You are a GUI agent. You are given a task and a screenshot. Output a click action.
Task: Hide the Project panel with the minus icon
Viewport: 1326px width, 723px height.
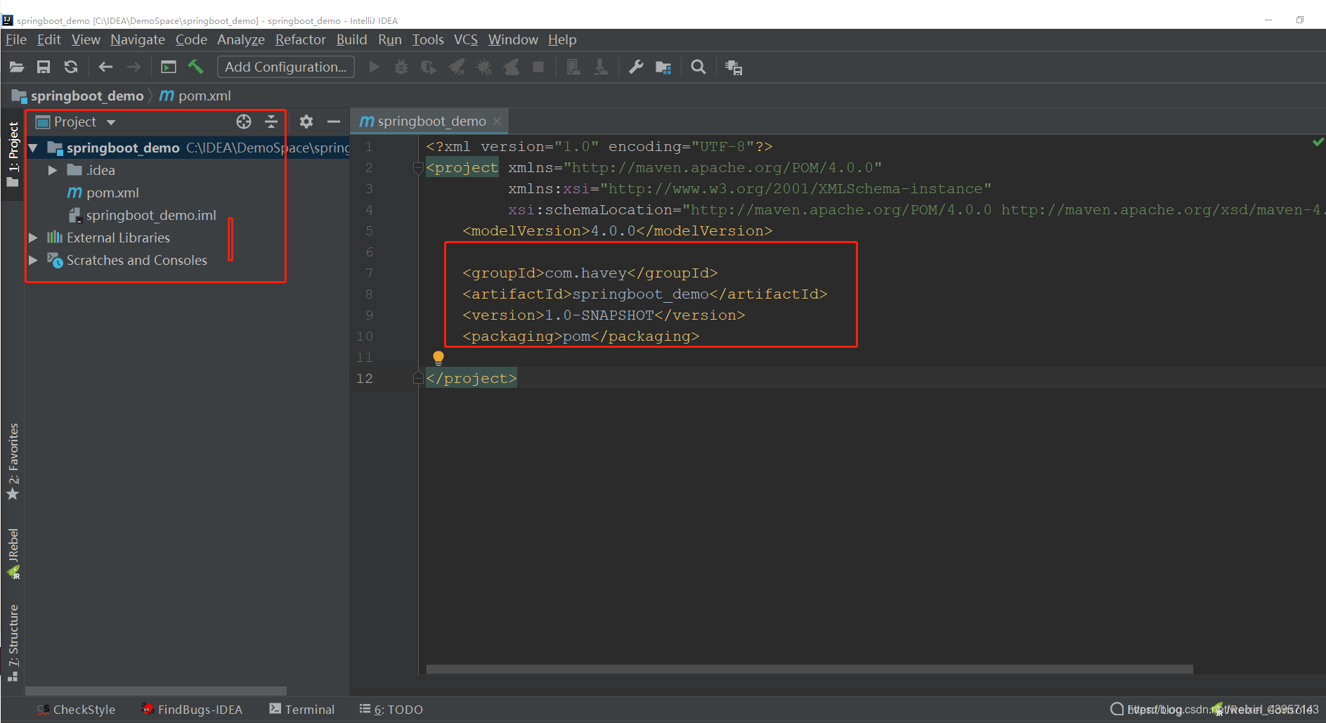point(334,122)
